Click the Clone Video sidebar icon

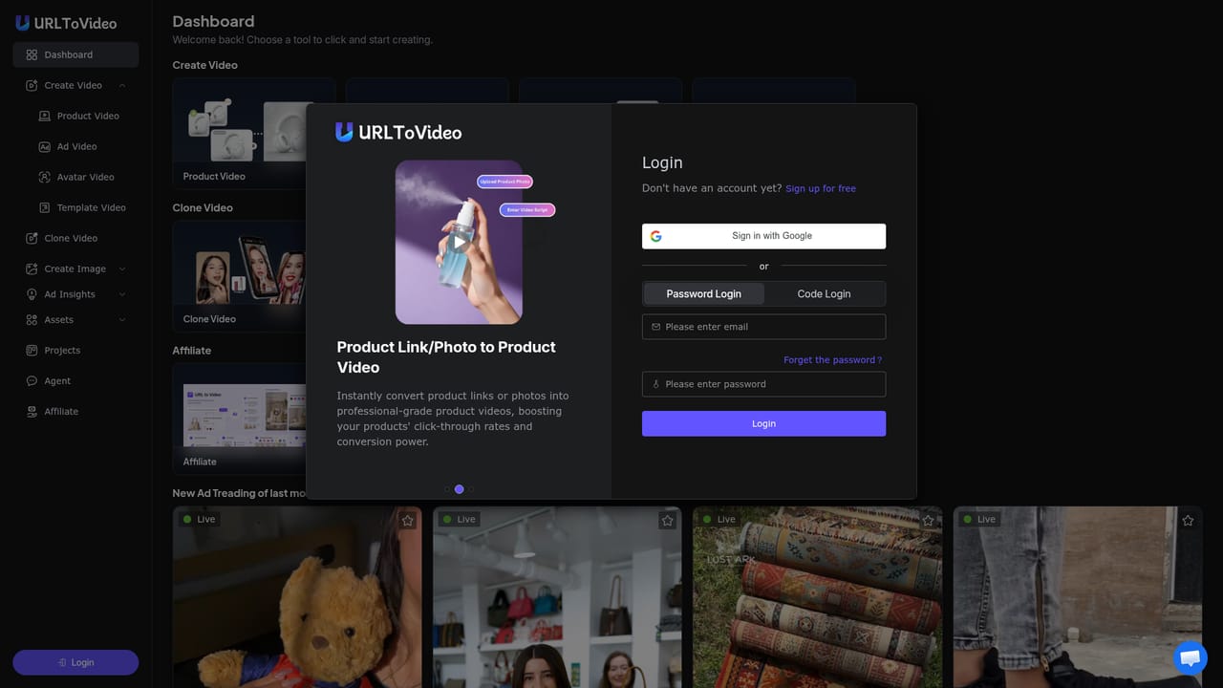point(32,238)
